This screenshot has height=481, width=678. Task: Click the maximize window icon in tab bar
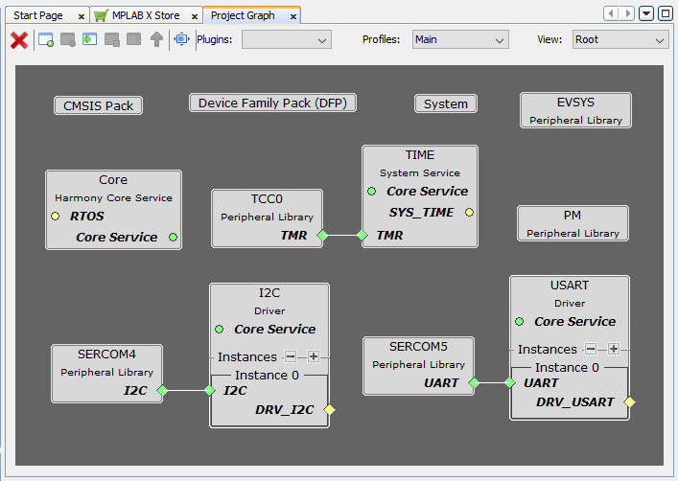click(x=665, y=13)
